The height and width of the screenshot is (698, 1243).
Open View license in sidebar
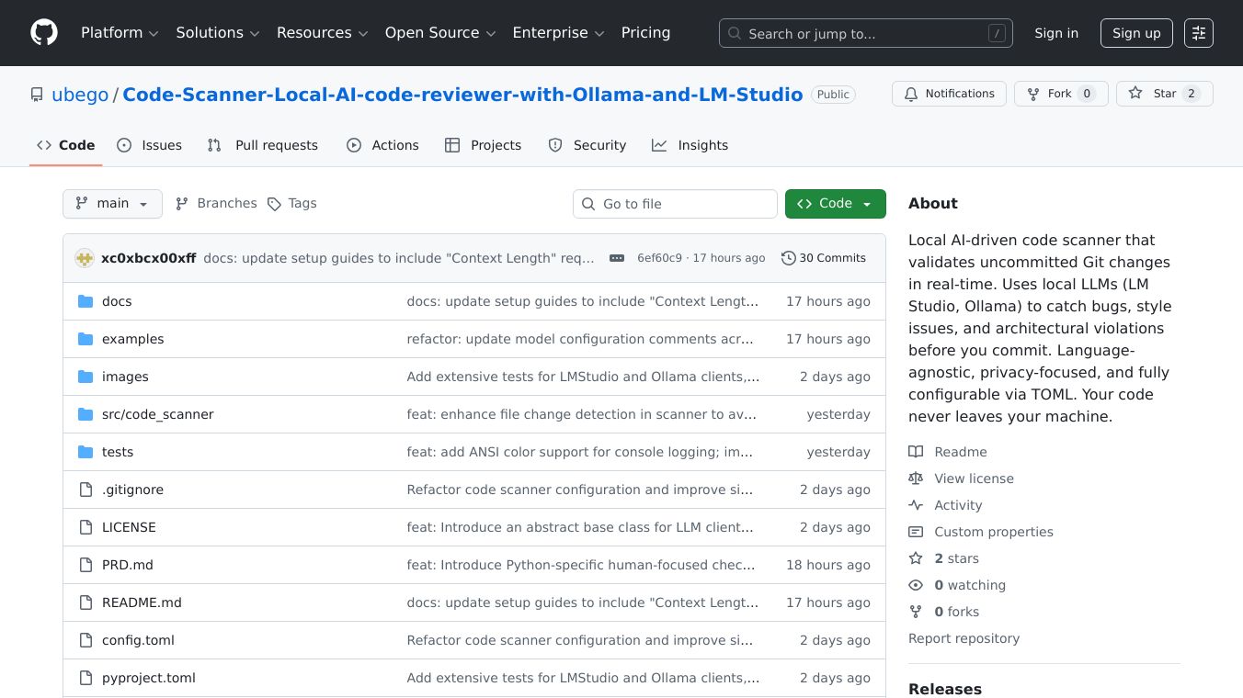(974, 478)
